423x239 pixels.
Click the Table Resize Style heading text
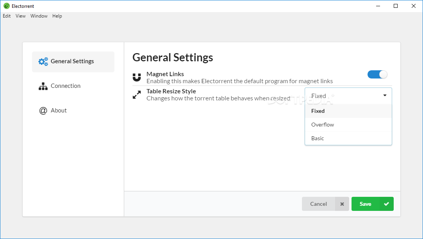click(x=171, y=91)
